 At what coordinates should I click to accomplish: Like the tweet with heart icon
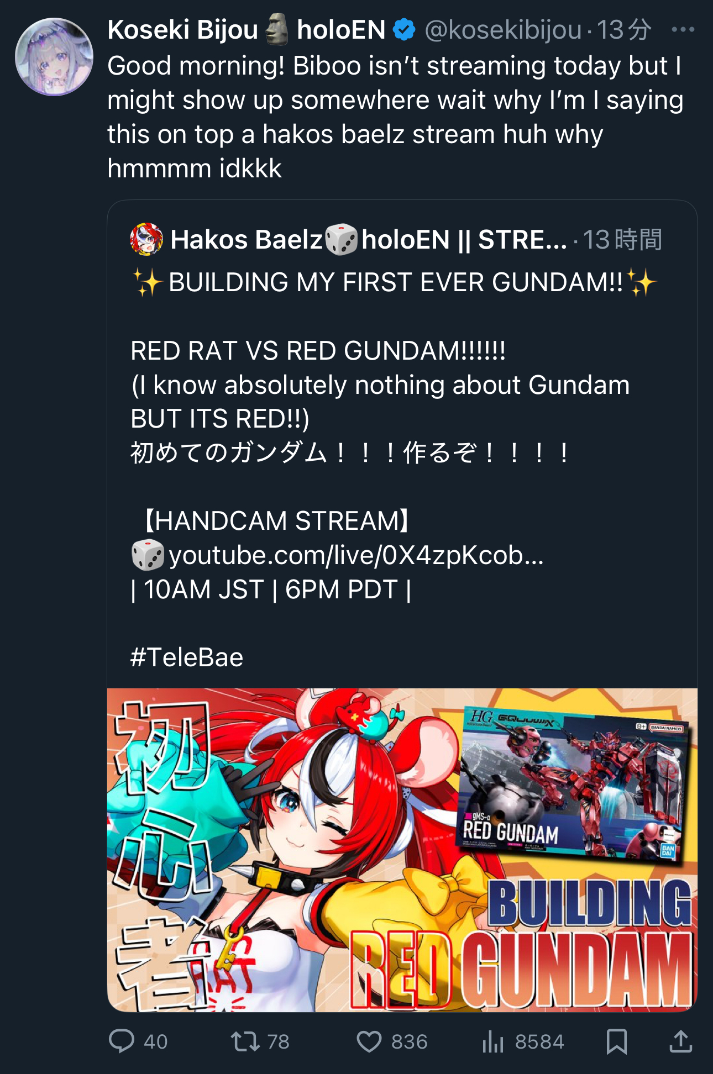[369, 1042]
